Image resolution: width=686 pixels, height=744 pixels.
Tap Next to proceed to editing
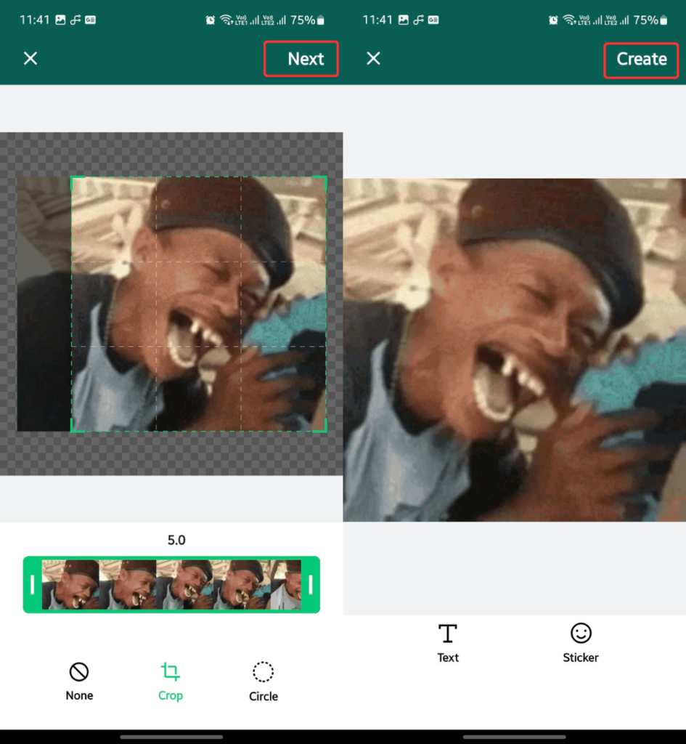point(301,59)
